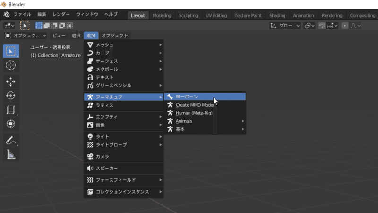Screen dimensions: 378x213
Task: Select the Measure tool
Action: (x=11, y=154)
